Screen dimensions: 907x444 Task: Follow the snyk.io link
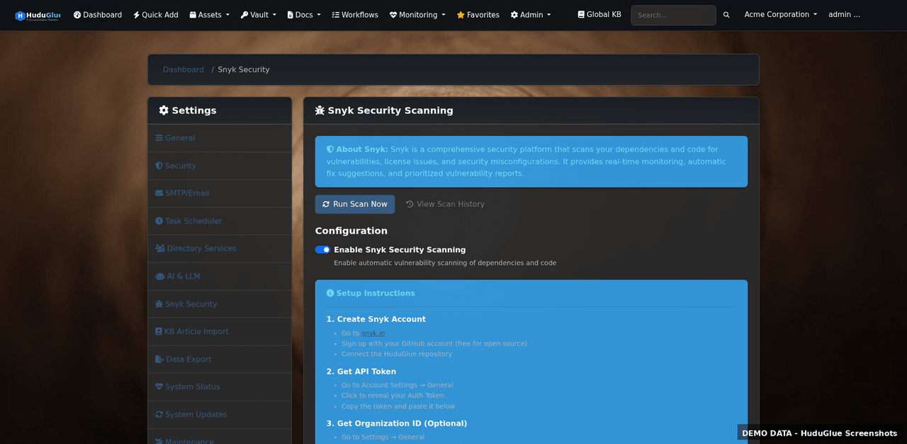pyautogui.click(x=373, y=333)
